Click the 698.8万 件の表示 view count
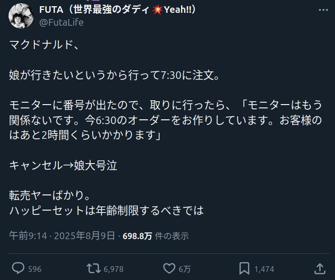335x280 pixels. pos(155,236)
